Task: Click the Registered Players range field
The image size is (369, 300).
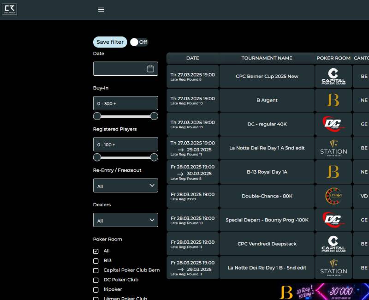Action: pyautogui.click(x=125, y=144)
